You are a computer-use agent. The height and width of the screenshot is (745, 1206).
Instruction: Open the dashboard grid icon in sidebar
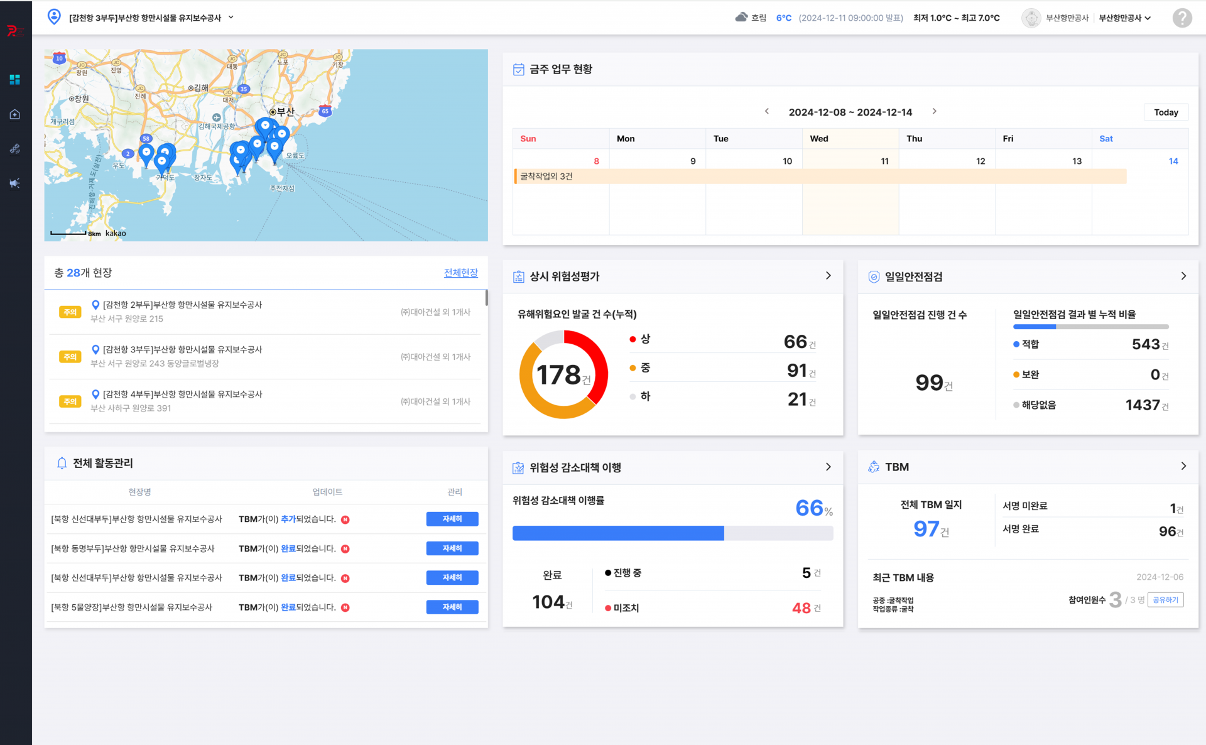(15, 80)
